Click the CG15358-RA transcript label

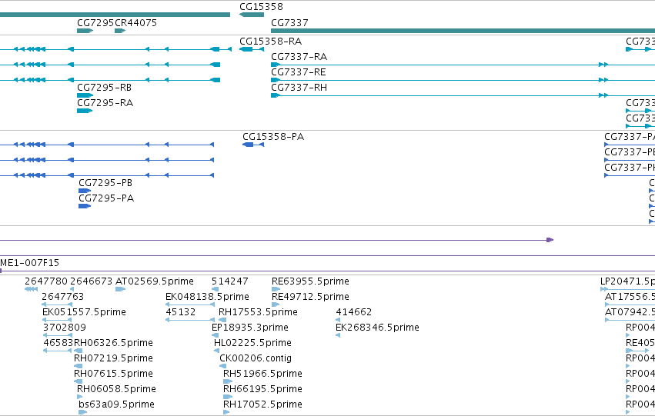coord(270,42)
